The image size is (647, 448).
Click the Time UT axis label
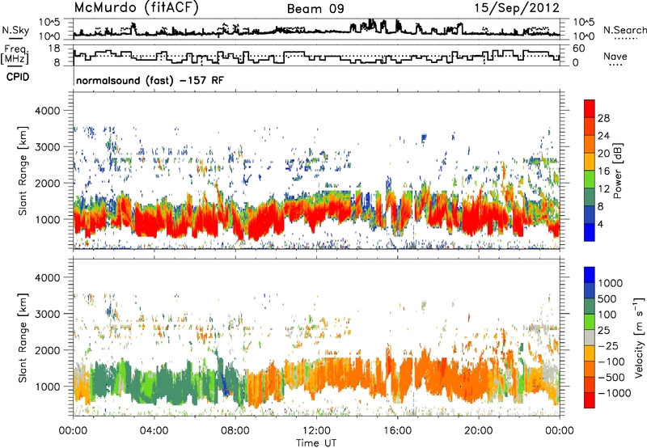(316, 443)
